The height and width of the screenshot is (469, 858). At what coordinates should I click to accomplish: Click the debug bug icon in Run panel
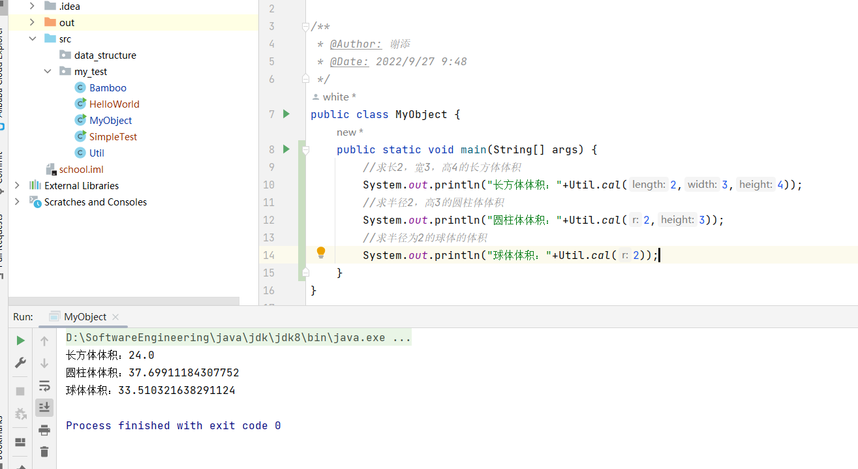coord(20,414)
